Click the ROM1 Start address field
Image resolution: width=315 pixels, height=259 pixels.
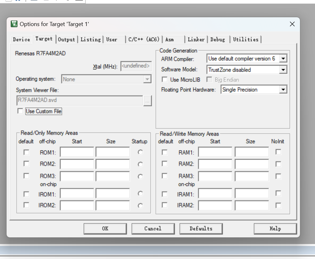[x=77, y=152]
